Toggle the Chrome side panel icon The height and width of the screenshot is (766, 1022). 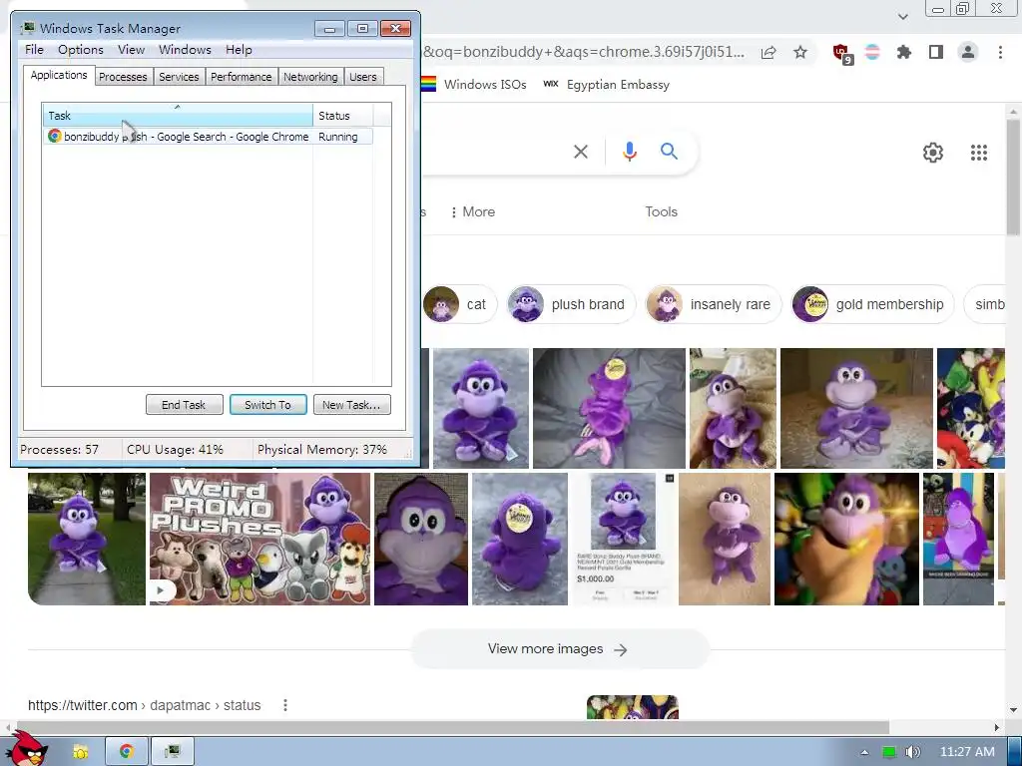[936, 52]
